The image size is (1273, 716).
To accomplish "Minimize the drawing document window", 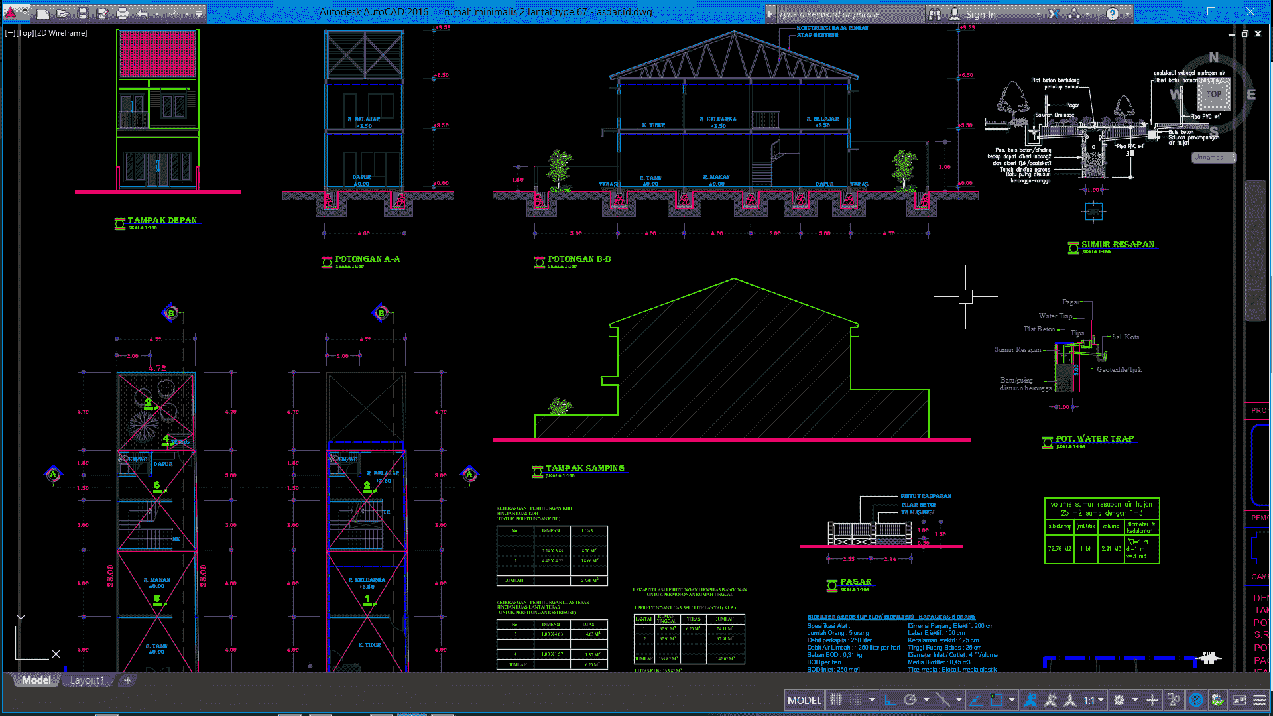I will 1232,34.
